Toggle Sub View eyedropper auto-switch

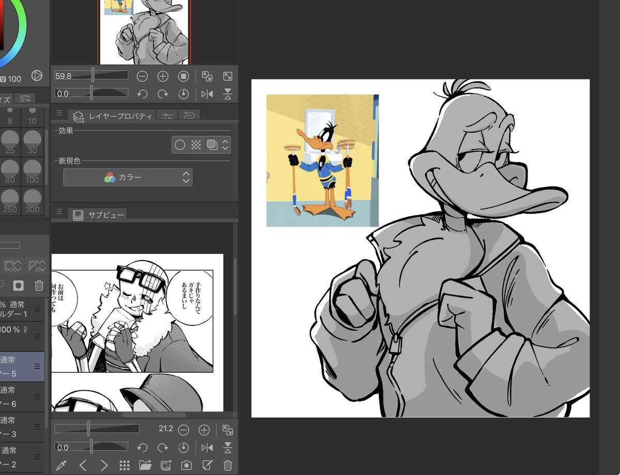point(61,465)
